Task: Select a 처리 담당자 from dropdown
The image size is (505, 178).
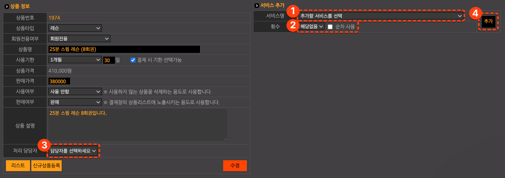Action: [73, 151]
